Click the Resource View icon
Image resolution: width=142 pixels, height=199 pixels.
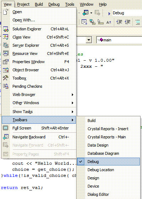(6, 53)
